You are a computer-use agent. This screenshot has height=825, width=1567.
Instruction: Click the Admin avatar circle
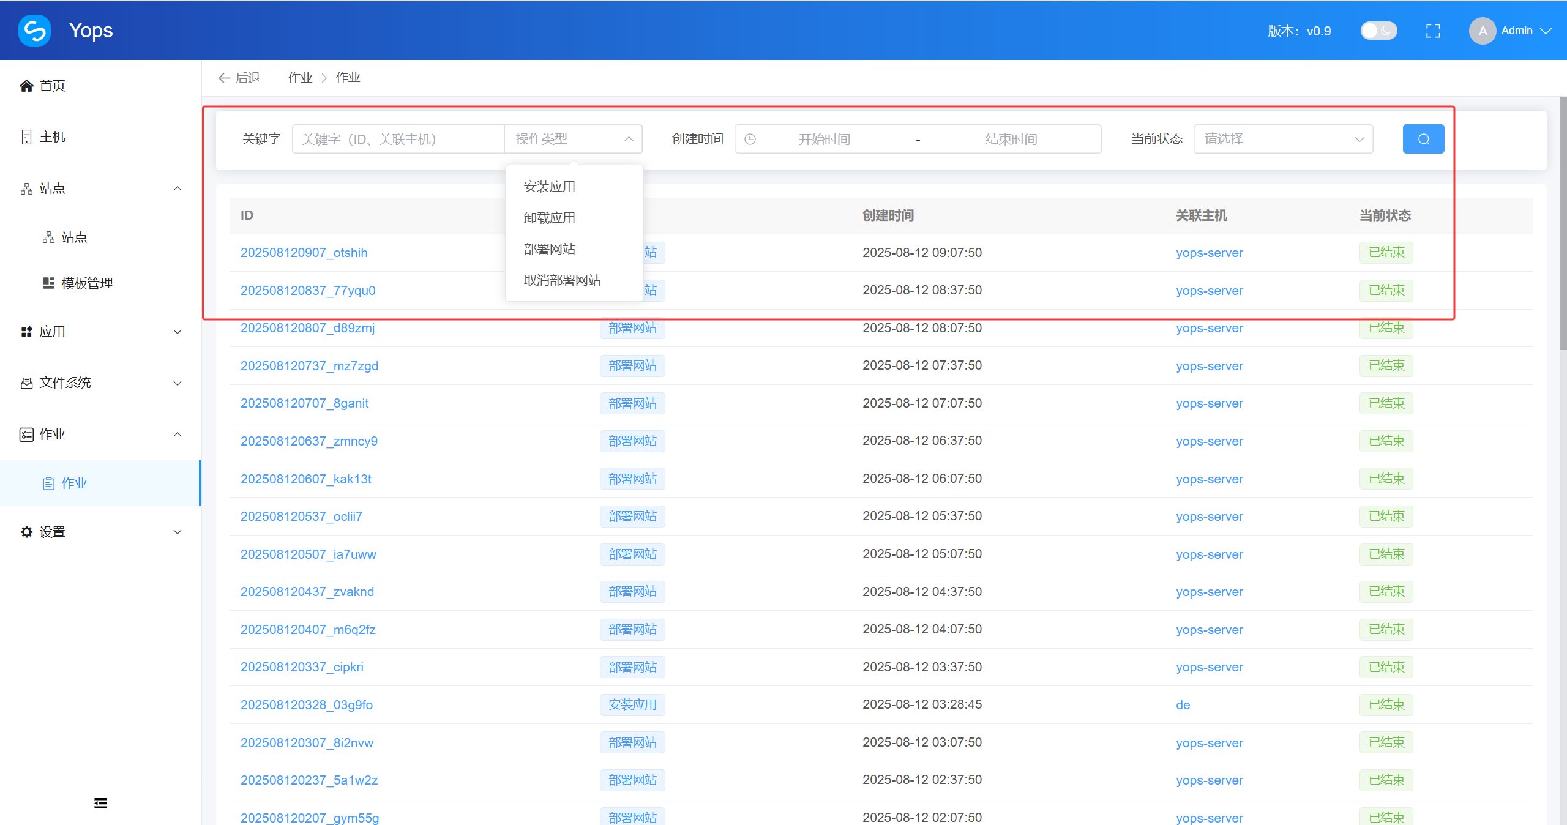(x=1482, y=31)
